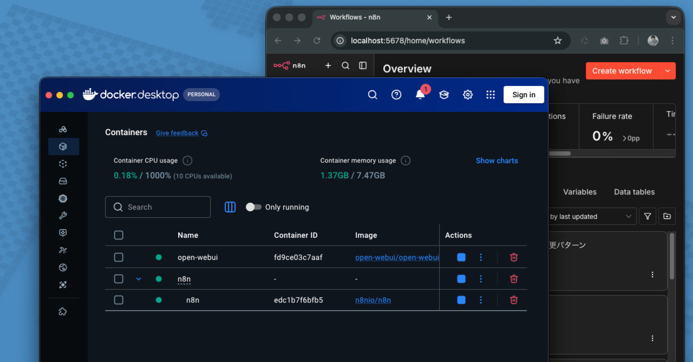
Task: Click the Docker search magnifier icon
Action: coord(372,95)
